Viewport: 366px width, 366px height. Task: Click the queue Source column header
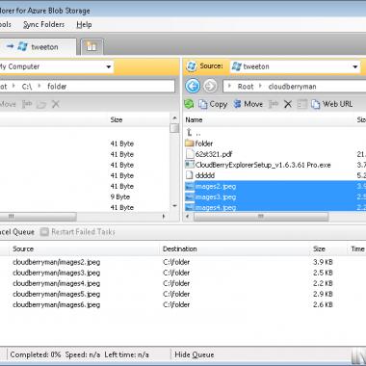click(x=23, y=248)
